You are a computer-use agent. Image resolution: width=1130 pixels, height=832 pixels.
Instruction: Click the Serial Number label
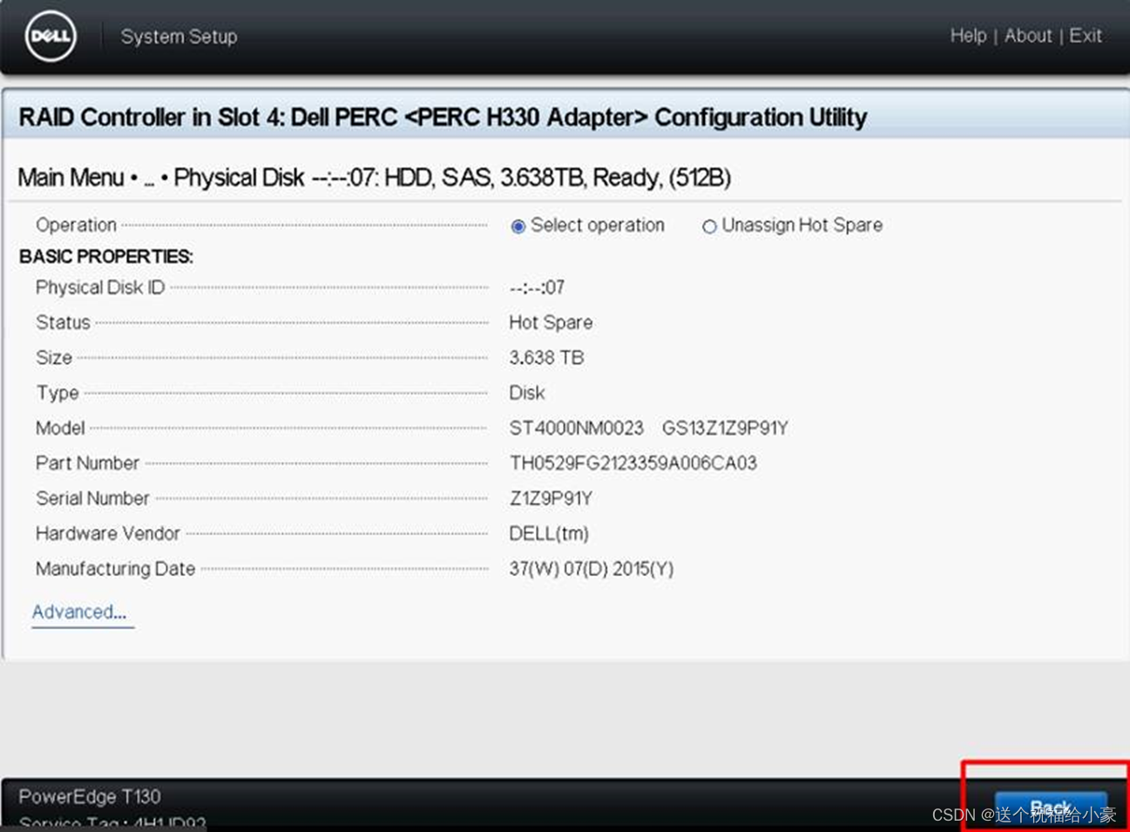coord(92,498)
